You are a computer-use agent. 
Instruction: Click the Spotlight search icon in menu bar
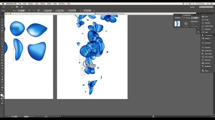[x=208, y=4]
